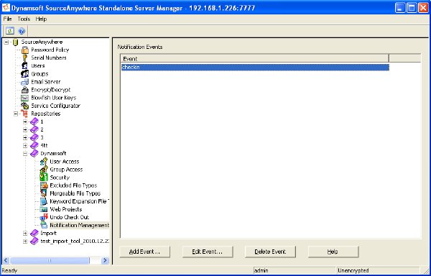Click the Edit Event... button
The height and width of the screenshot is (276, 431).
[x=208, y=252]
